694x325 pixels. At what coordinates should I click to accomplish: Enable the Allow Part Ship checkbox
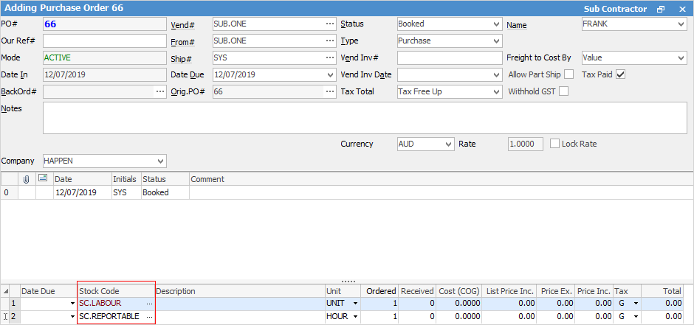point(568,75)
